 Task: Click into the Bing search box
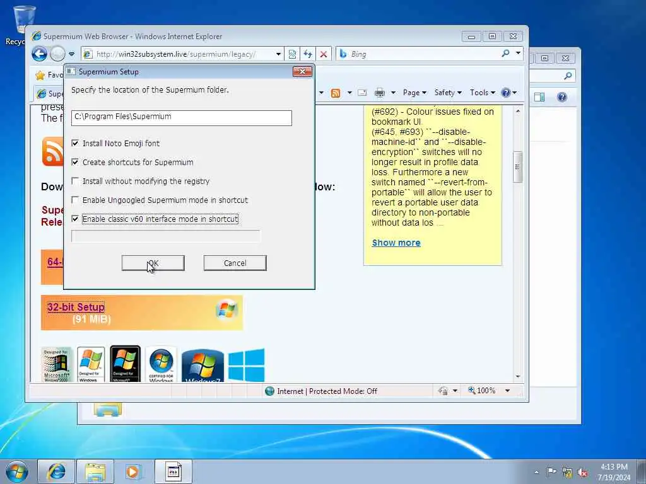pos(422,54)
